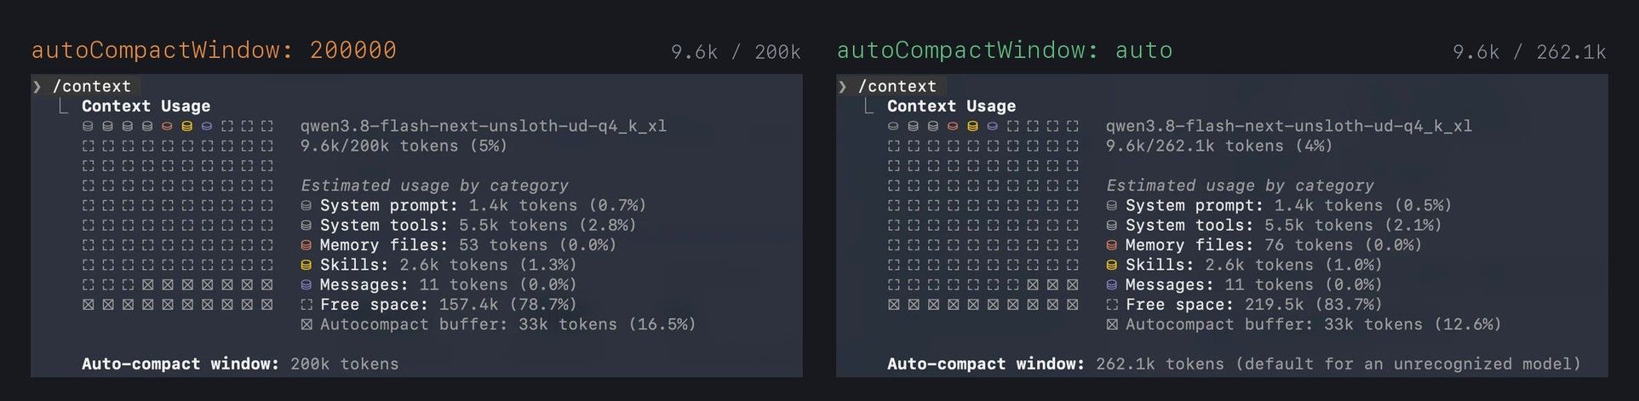Click yellow Skills icon in left panel

pos(307,265)
